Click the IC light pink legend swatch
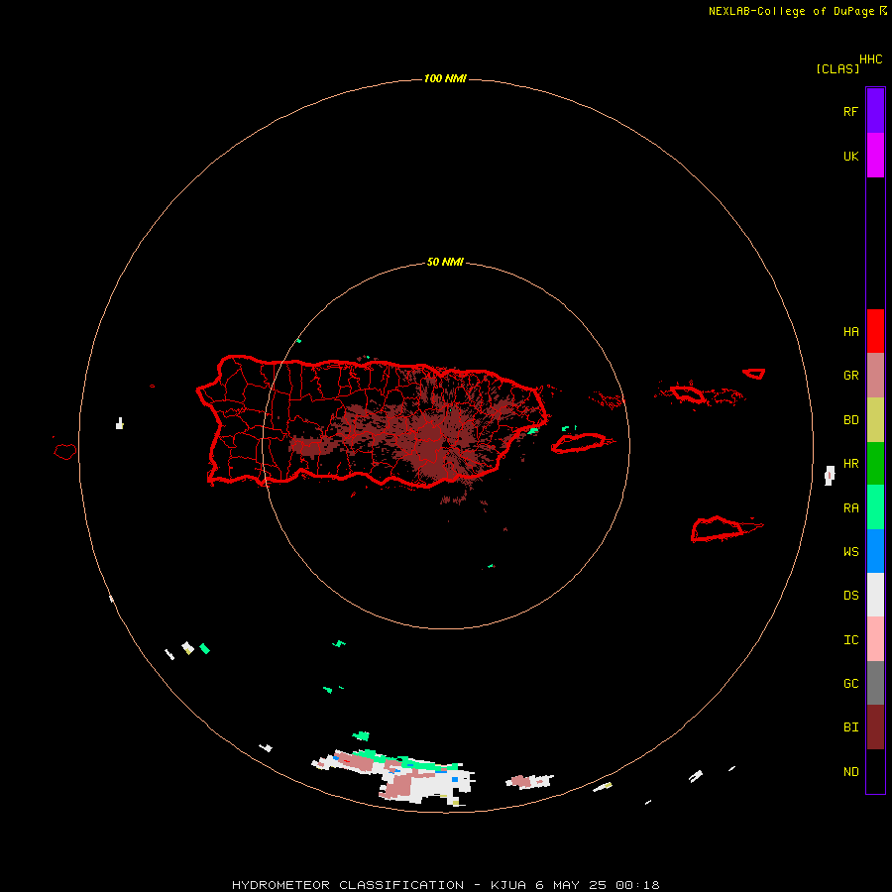Viewport: 892px width, 892px height. click(875, 639)
